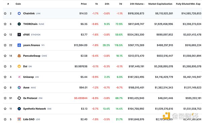
Task: Sort by Fully Diluted Mkt. Cap header
Action: [188, 4]
